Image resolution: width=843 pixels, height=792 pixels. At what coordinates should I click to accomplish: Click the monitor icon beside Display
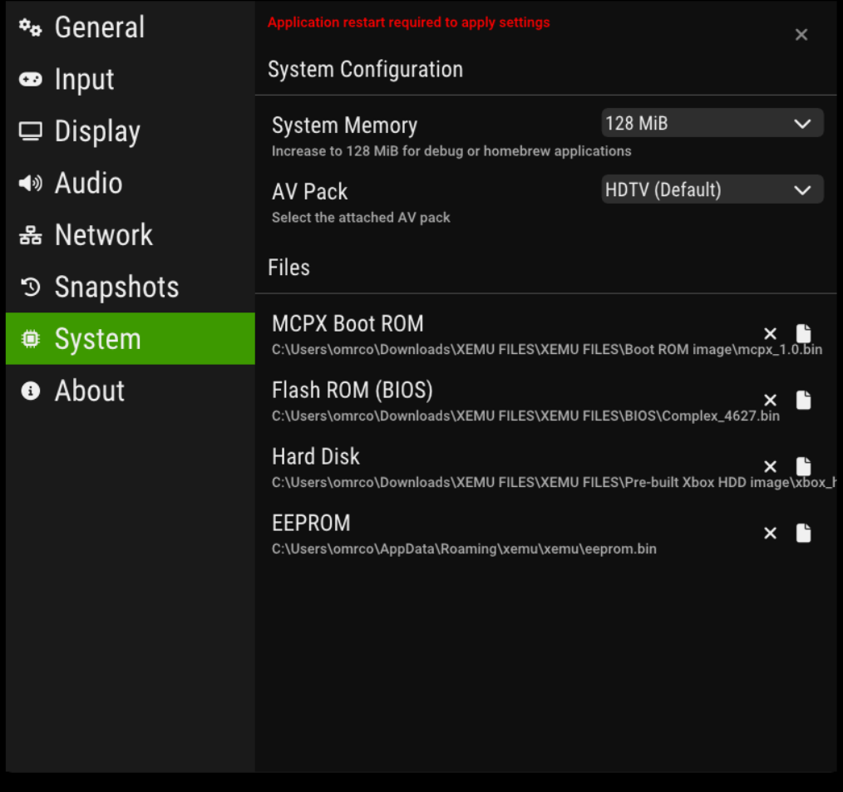tap(30, 131)
